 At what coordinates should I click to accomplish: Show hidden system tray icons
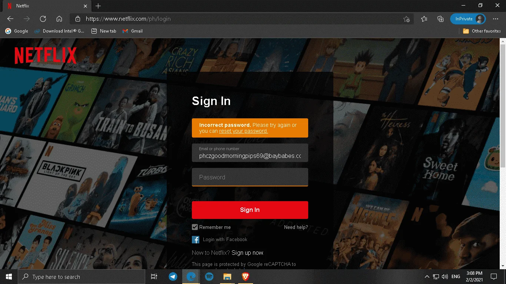tap(427, 277)
